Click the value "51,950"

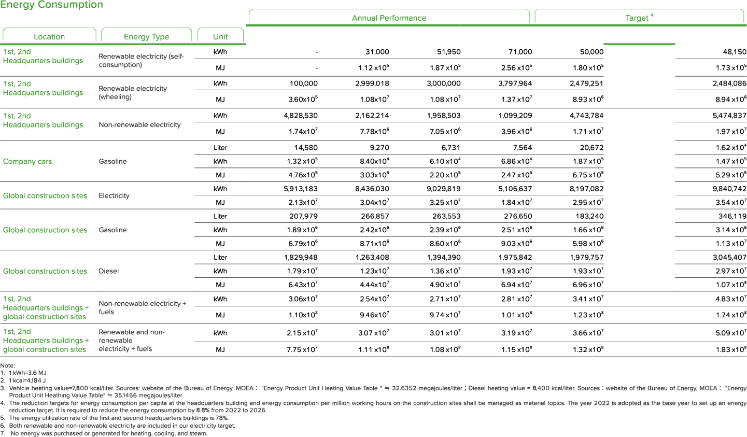click(448, 52)
